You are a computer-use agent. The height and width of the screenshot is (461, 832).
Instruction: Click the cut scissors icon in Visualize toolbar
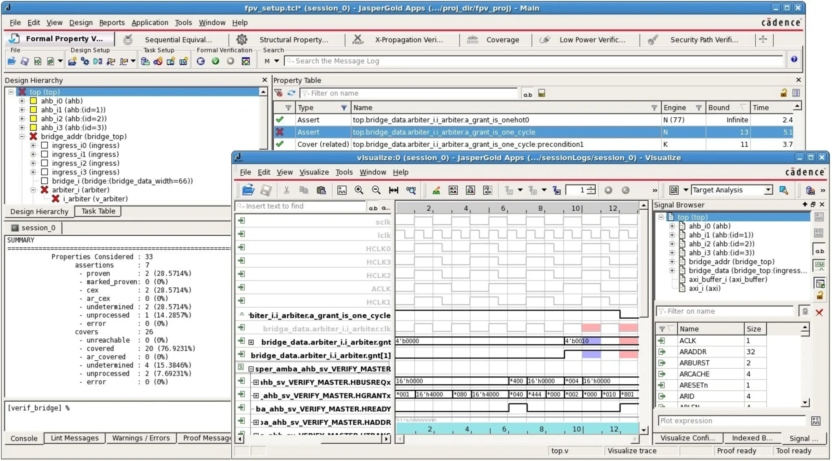(x=286, y=190)
